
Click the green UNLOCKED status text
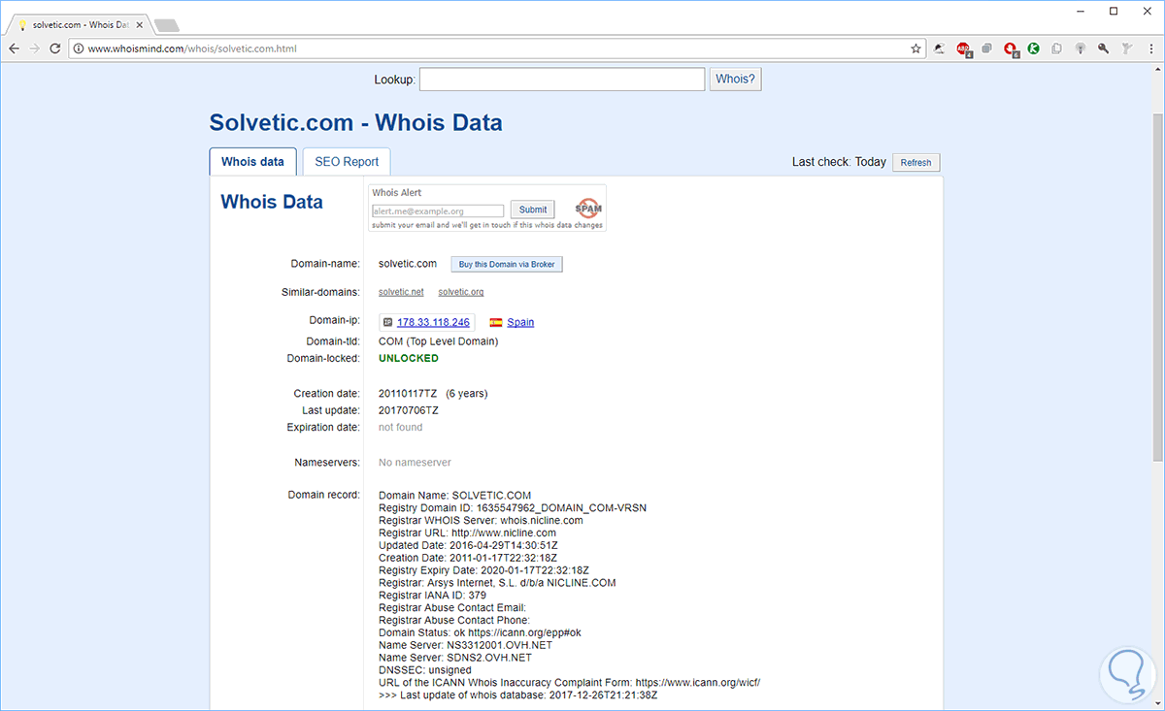click(409, 358)
